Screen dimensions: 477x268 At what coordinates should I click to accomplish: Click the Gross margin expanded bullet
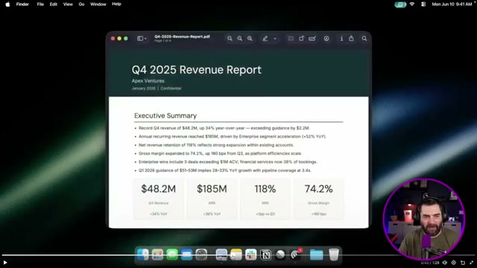[x=220, y=153]
